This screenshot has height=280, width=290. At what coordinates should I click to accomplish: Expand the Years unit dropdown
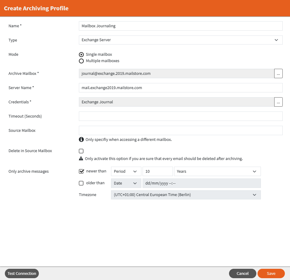pyautogui.click(x=217, y=172)
